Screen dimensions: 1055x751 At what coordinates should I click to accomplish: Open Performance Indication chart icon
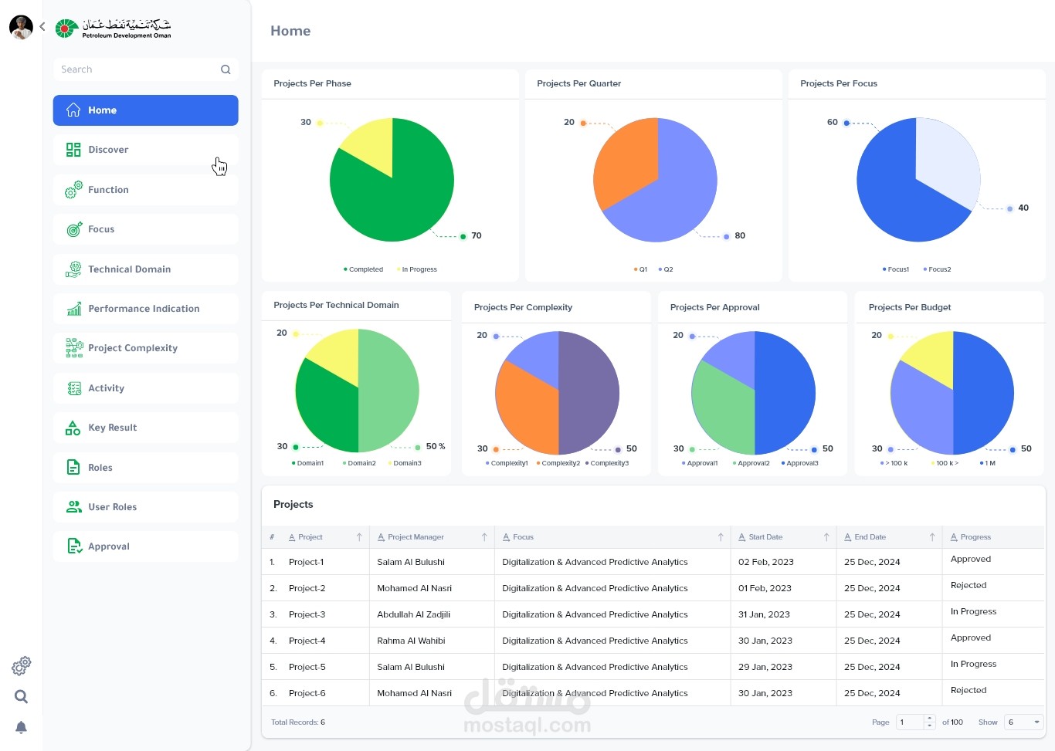[73, 309]
